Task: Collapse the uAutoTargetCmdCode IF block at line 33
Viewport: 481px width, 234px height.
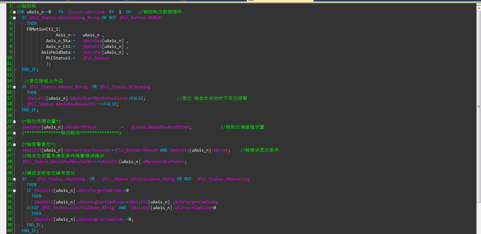Action: 14,191
